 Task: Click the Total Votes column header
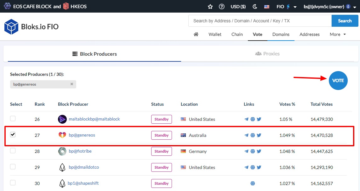[x=322, y=104]
